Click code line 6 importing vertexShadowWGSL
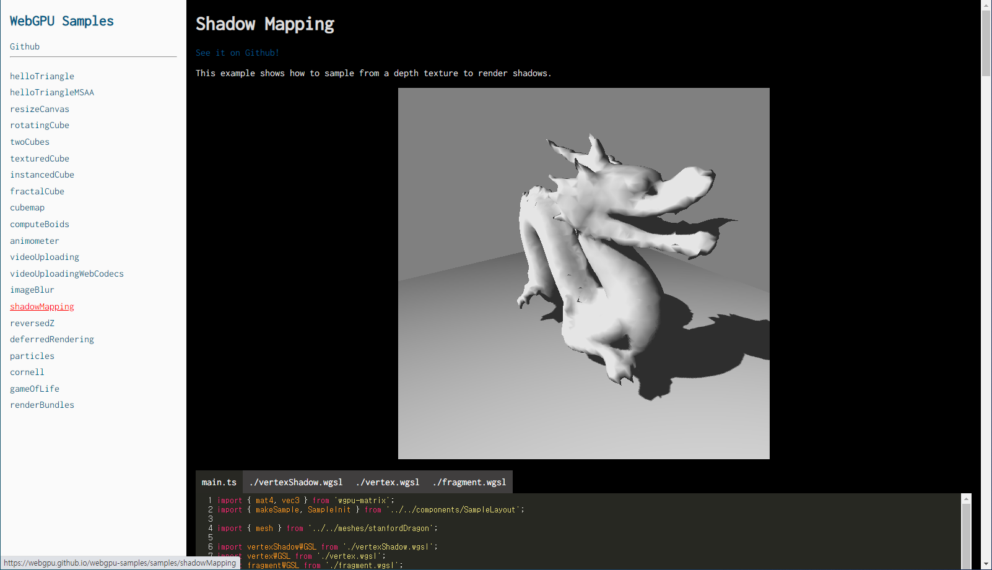This screenshot has height=570, width=992. [328, 546]
